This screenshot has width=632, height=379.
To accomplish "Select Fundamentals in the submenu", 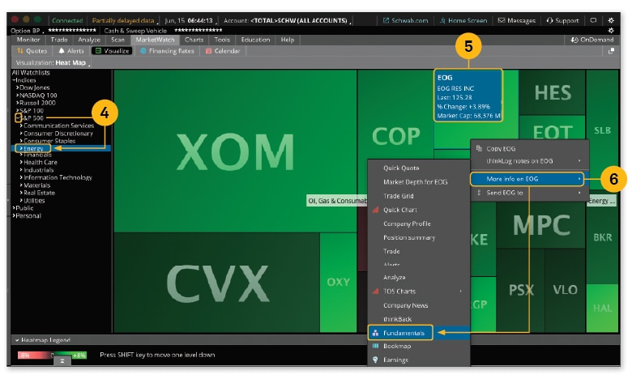I will pyautogui.click(x=419, y=333).
